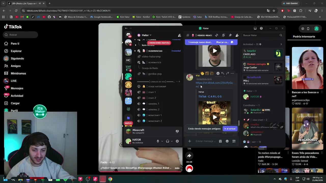Viewport: 326px width, 183px height.
Task: Open "Bancan a los Suecos" video thumbnail
Action: (307, 68)
